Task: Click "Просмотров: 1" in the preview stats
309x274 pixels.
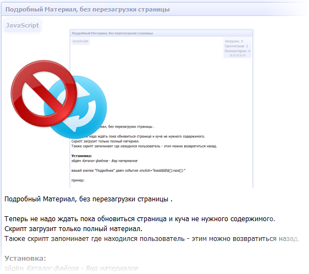Action: tap(236, 46)
